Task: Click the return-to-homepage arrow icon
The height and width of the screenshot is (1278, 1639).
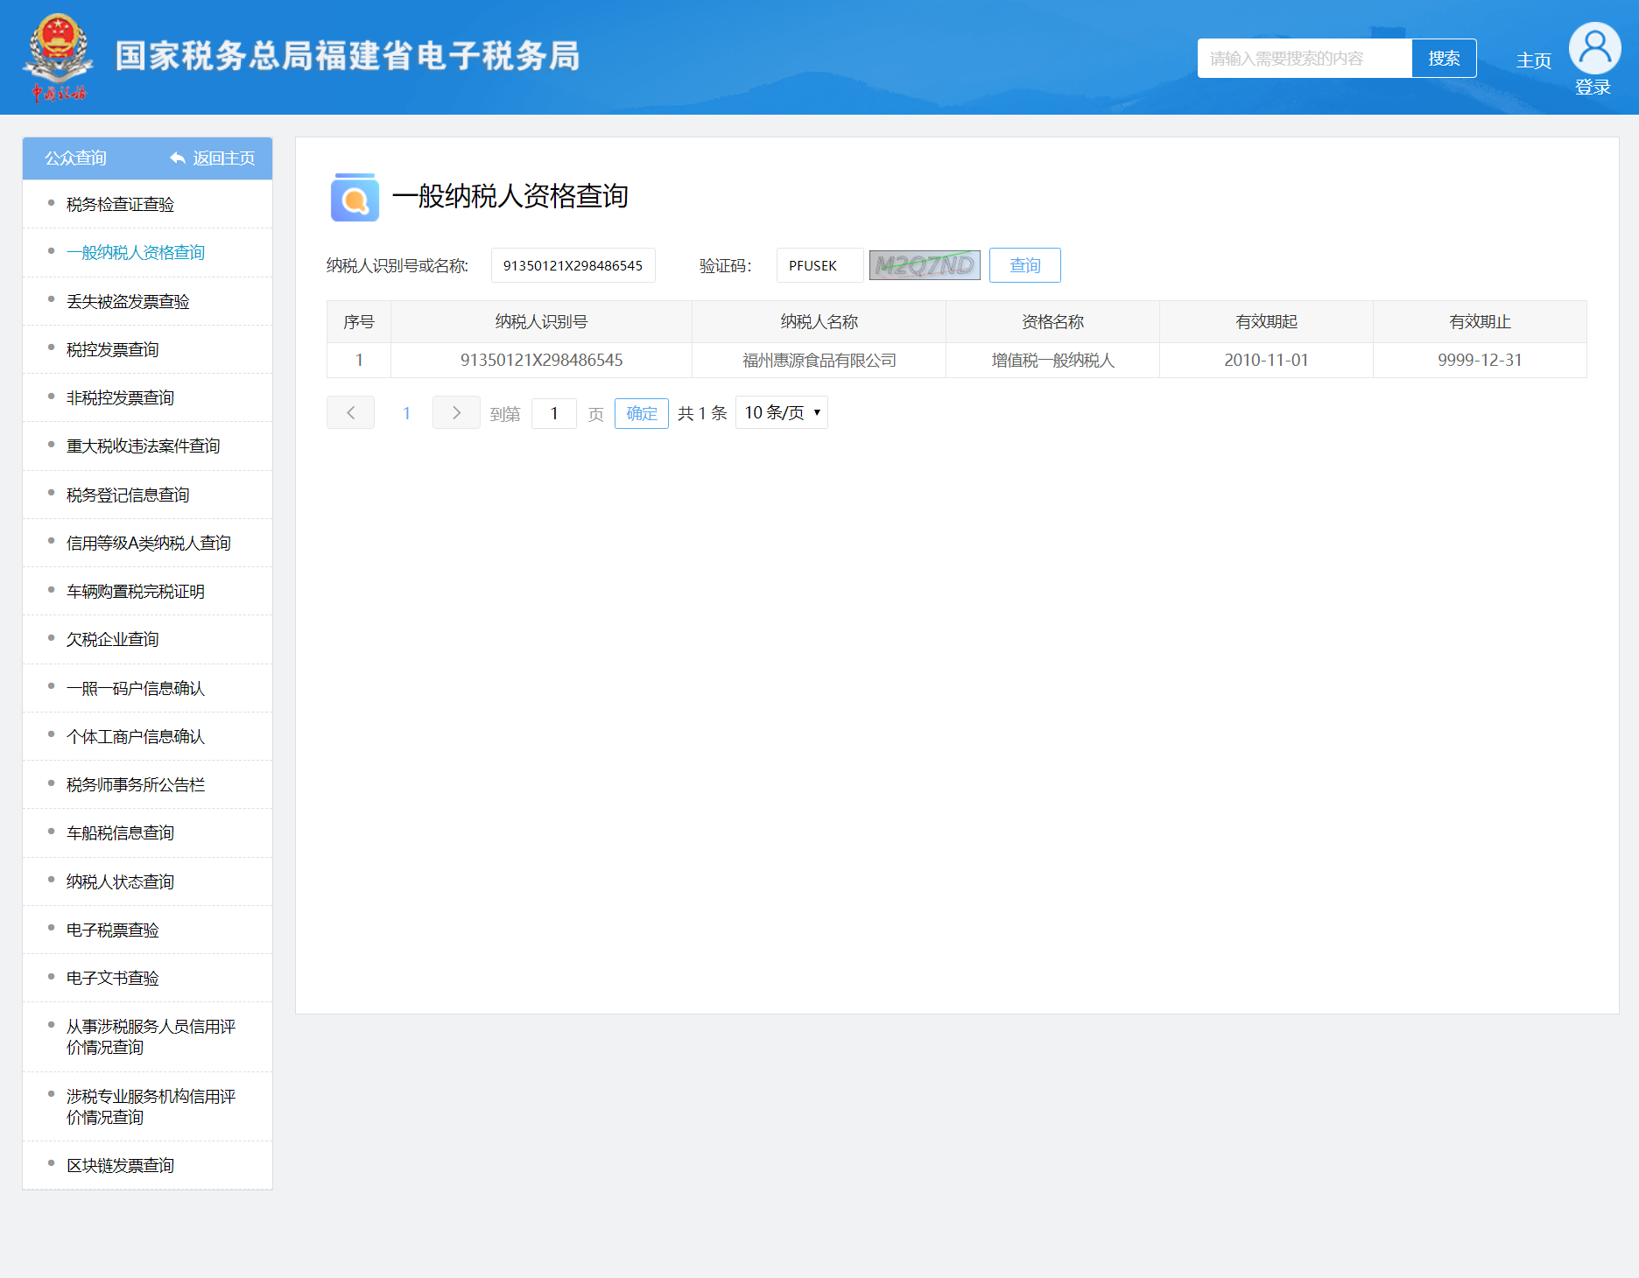Action: coord(178,158)
